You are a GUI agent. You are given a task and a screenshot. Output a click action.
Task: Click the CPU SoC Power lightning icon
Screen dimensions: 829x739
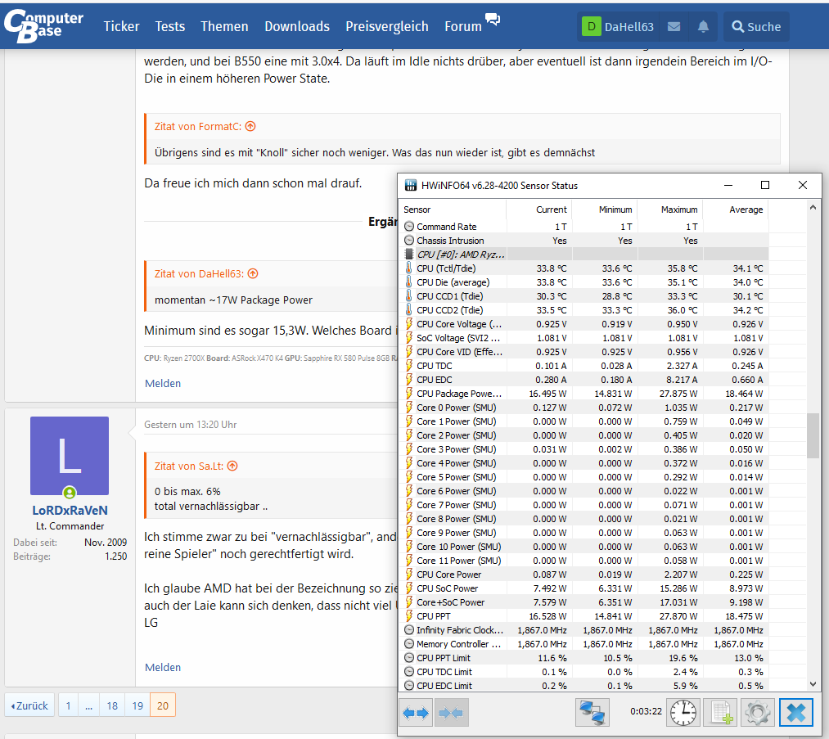click(x=408, y=588)
